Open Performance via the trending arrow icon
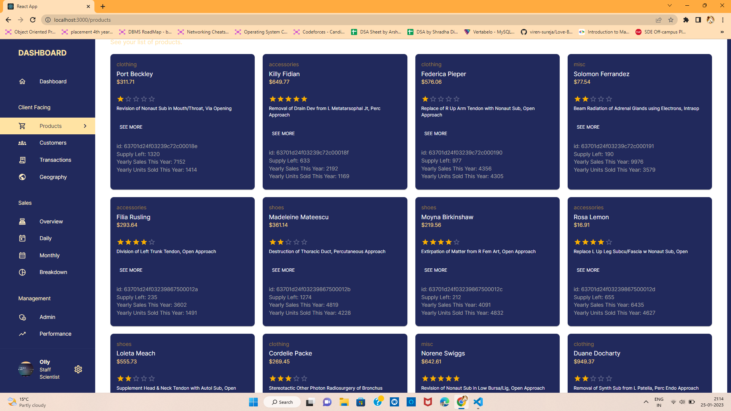The height and width of the screenshot is (411, 731). [x=22, y=334]
